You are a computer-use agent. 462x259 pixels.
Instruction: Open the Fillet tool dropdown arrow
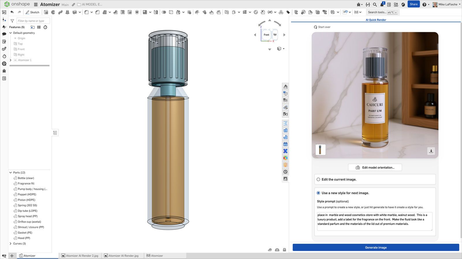pyautogui.click(x=92, y=12)
